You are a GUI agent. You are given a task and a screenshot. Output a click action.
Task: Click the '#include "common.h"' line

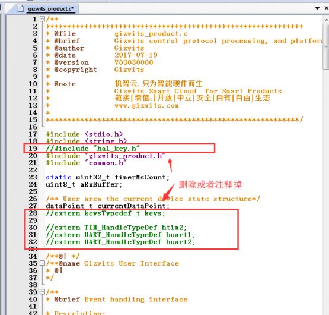86,163
